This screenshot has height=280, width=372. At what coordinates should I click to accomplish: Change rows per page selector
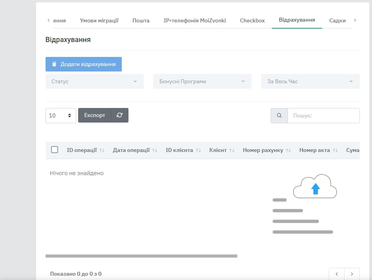click(x=61, y=115)
